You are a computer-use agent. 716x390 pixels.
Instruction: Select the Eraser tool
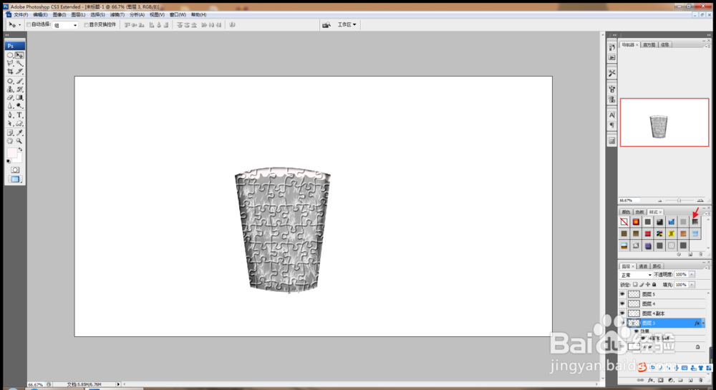(x=10, y=97)
